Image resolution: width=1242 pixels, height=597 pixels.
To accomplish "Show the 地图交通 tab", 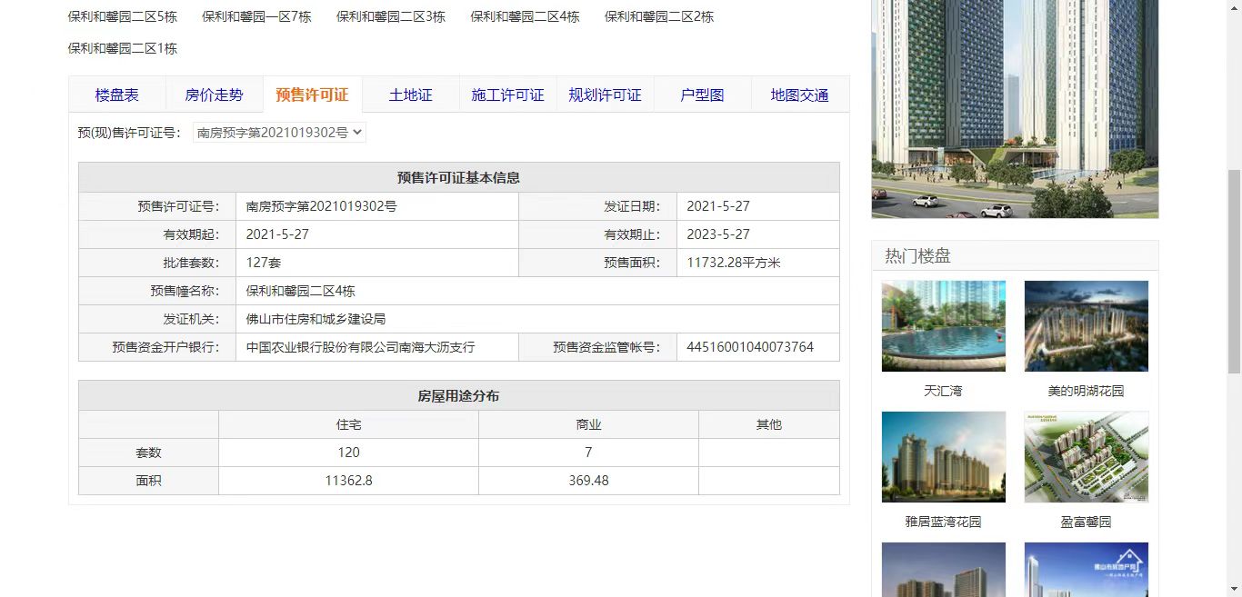I will 800,95.
